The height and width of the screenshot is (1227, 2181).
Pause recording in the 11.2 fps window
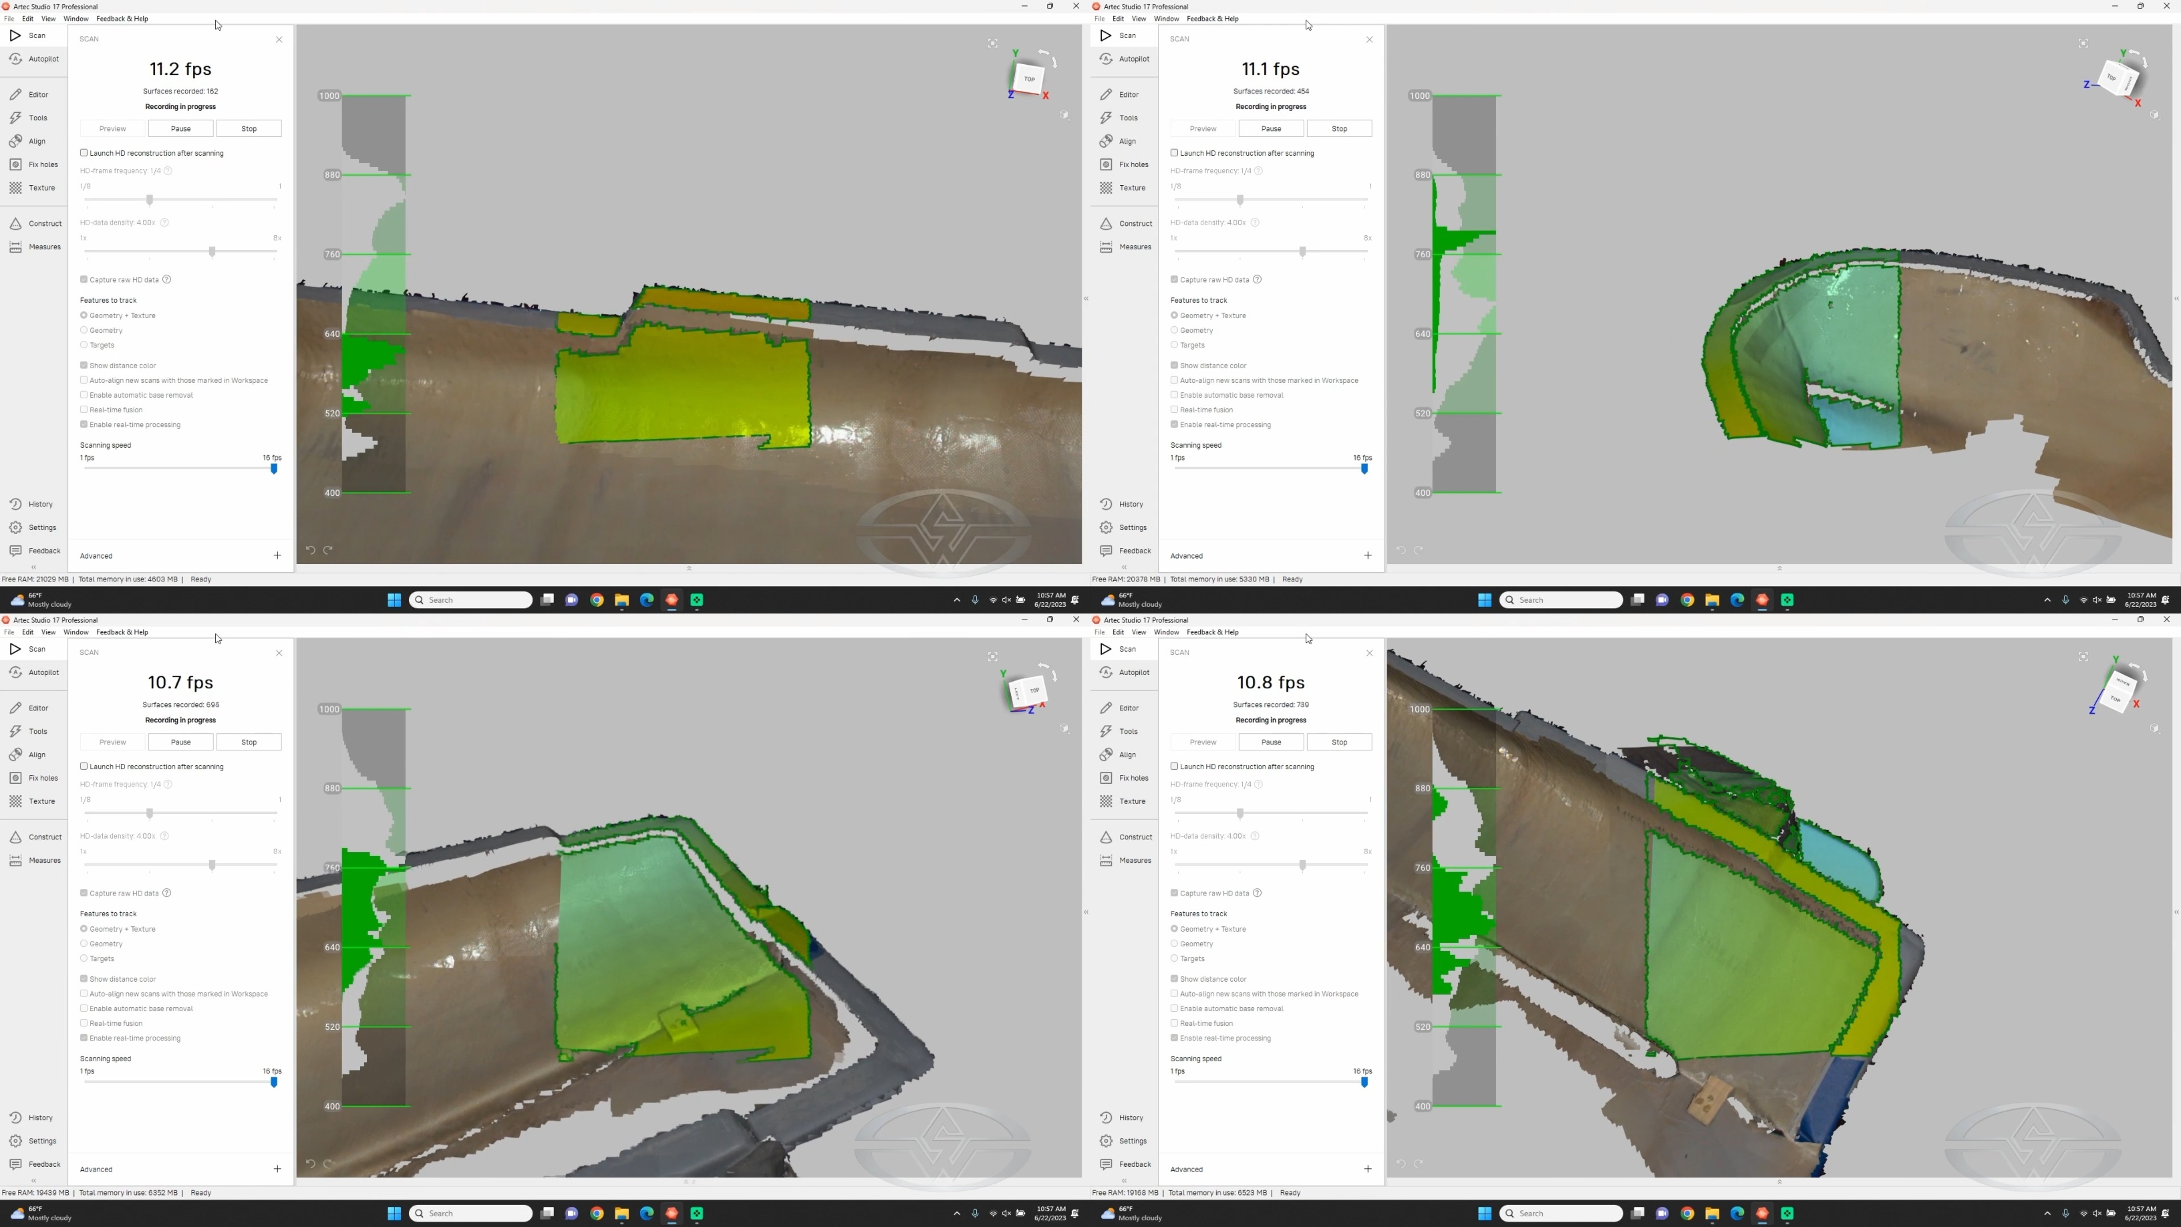(x=180, y=129)
